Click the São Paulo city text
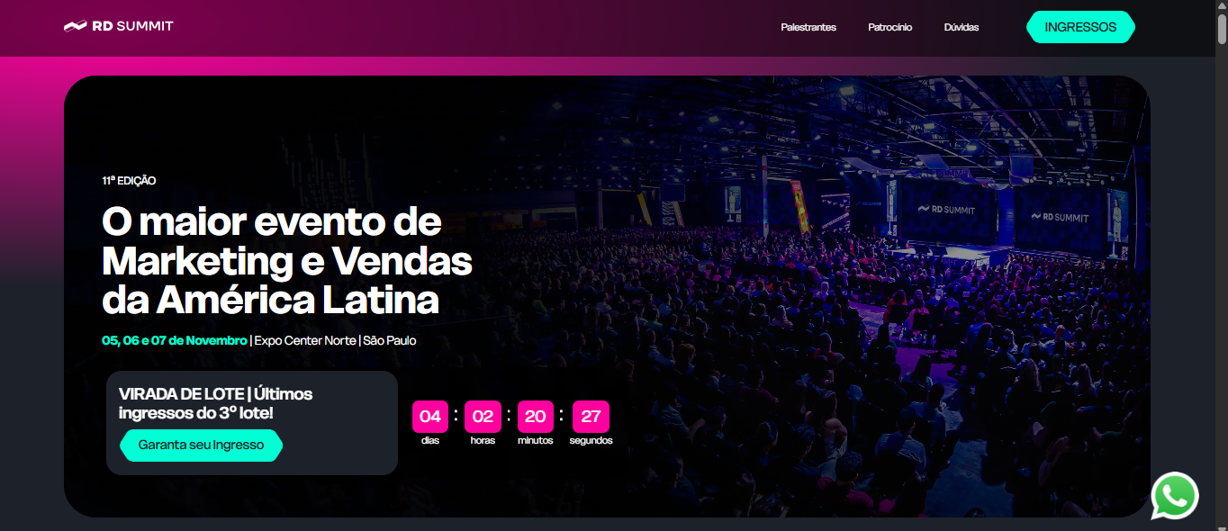1228x531 pixels. pyautogui.click(x=390, y=340)
